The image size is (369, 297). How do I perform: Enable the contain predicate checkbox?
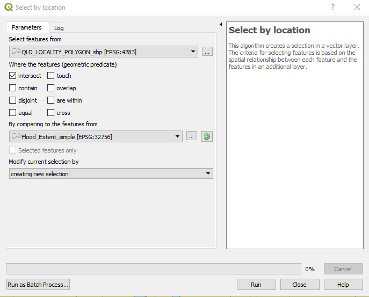click(13, 88)
